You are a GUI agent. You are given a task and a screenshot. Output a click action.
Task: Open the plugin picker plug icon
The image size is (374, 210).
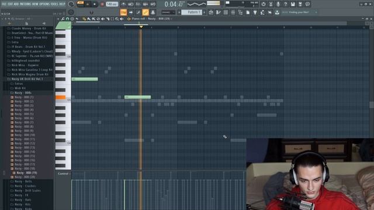point(255,12)
